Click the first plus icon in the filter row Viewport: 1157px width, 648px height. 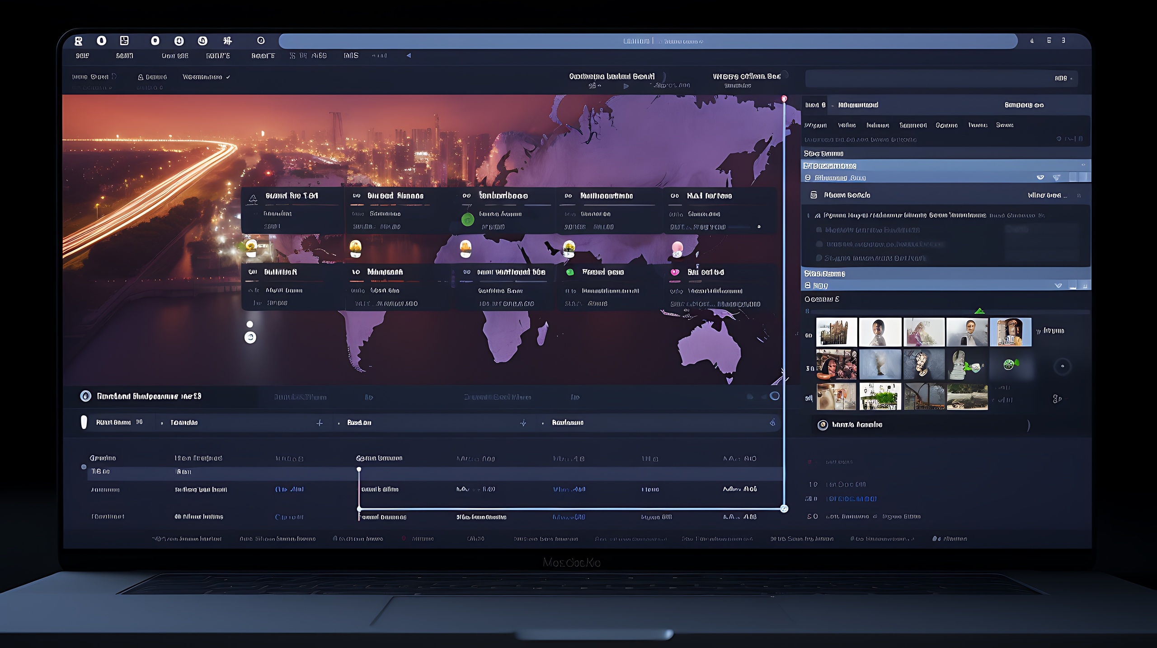[320, 423]
